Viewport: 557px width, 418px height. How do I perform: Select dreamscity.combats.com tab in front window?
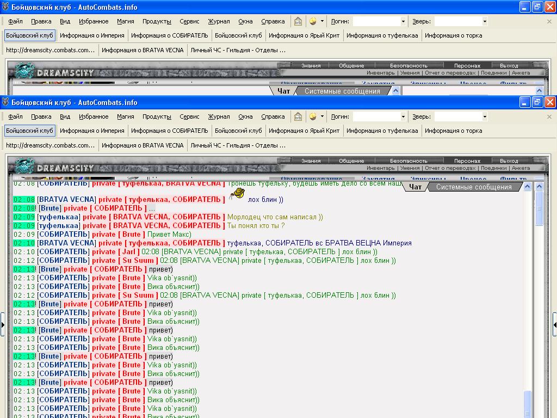51,145
